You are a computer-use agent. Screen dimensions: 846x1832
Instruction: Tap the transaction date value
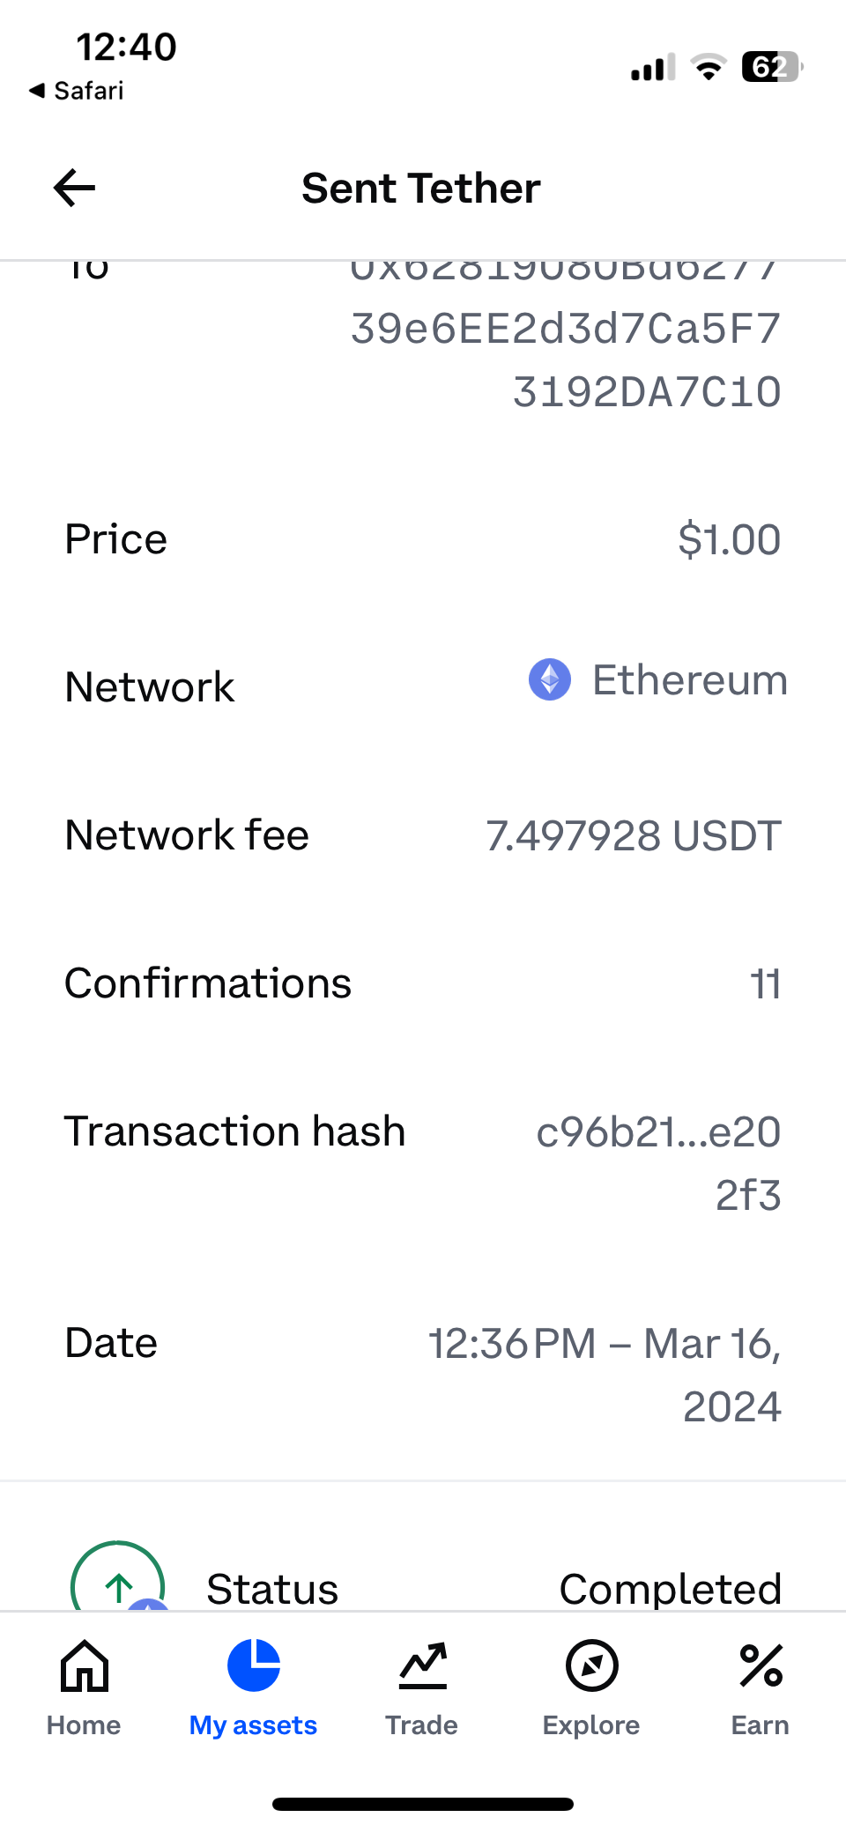(605, 1374)
